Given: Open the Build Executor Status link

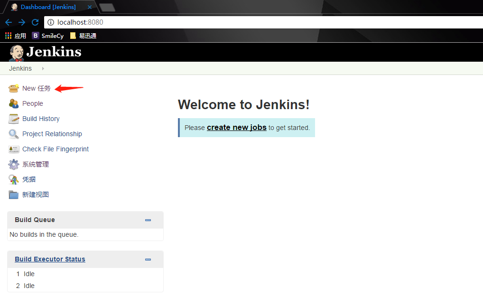Looking at the screenshot, I should (50, 259).
